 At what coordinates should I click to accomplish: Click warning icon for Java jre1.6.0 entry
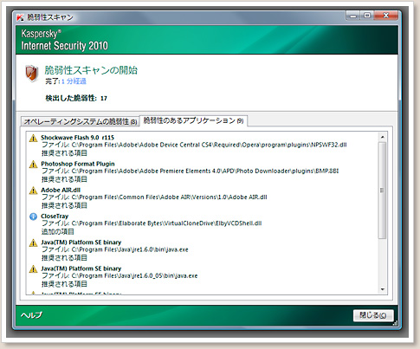pos(34,242)
